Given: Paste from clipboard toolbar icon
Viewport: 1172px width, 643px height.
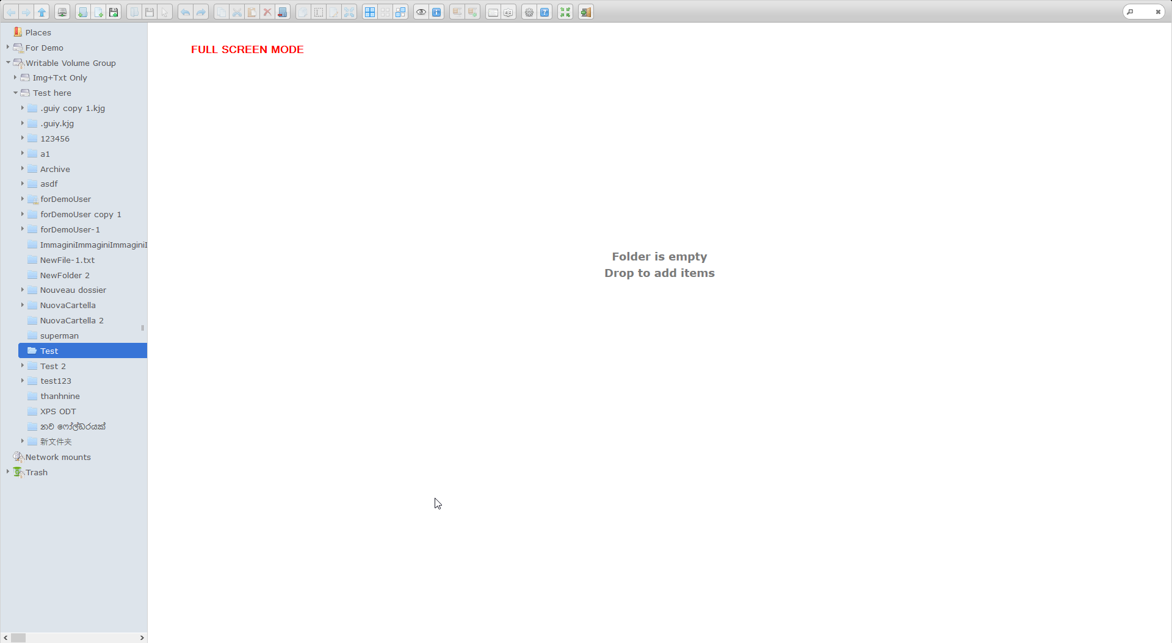Looking at the screenshot, I should (x=251, y=12).
